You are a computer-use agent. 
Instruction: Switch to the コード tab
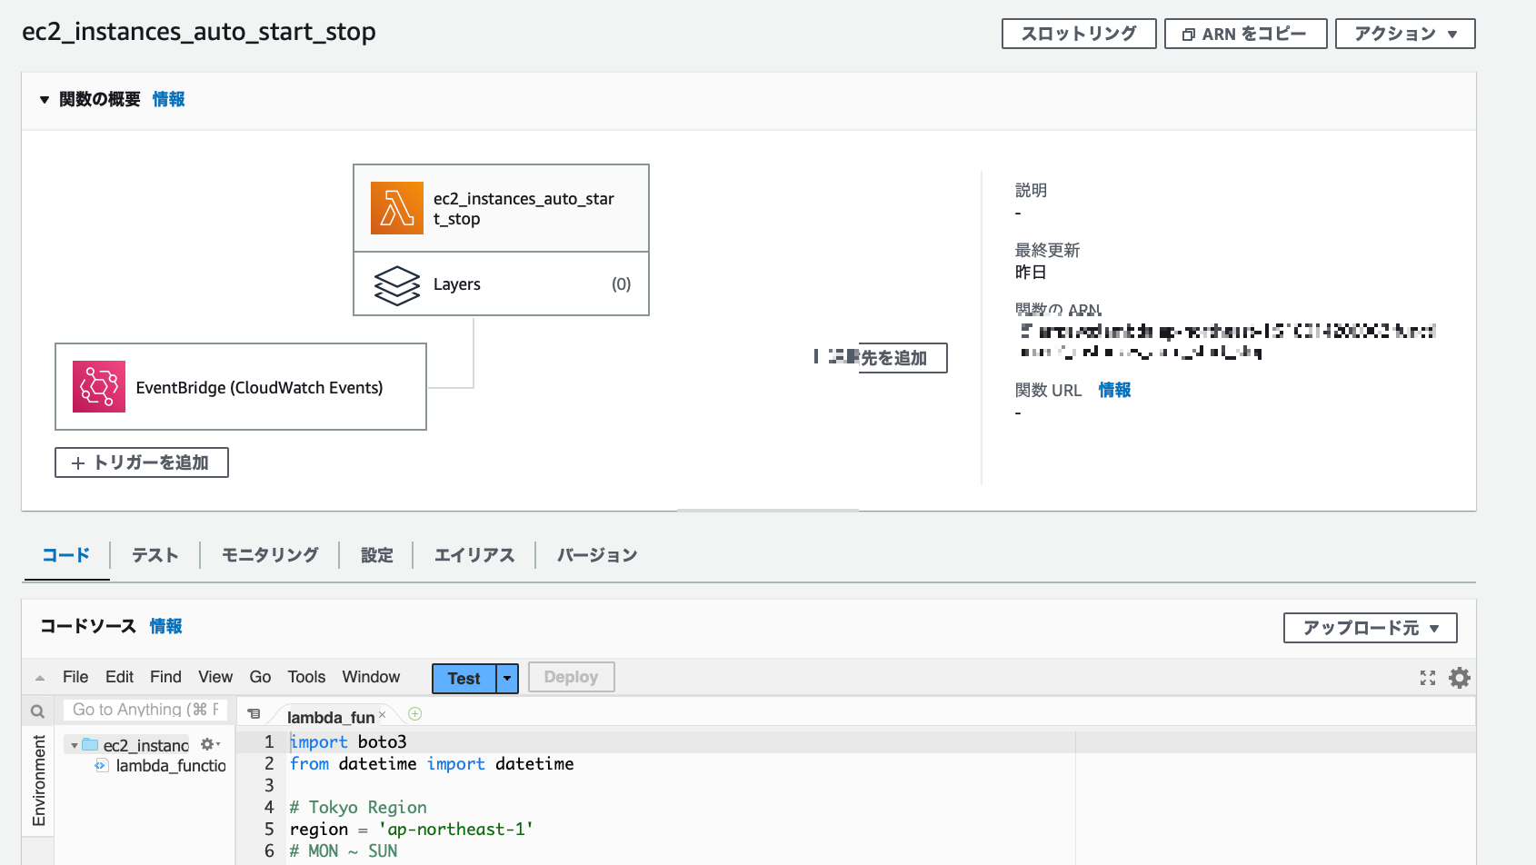pos(66,555)
